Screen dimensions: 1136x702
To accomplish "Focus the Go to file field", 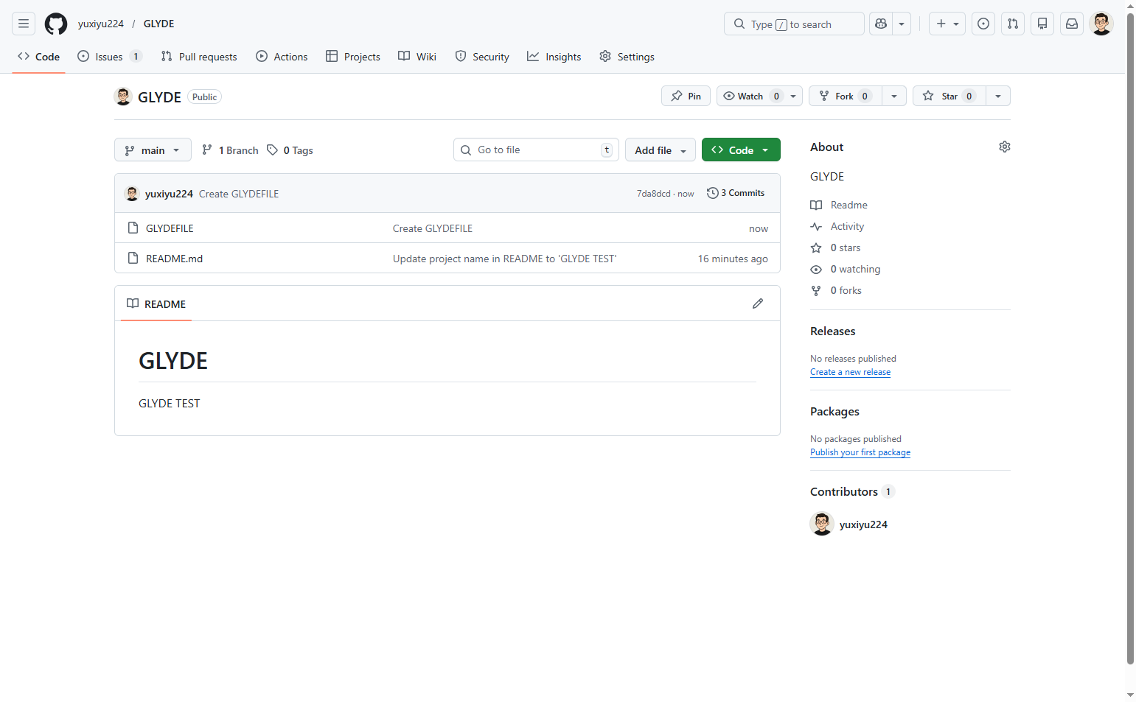I will (x=536, y=150).
